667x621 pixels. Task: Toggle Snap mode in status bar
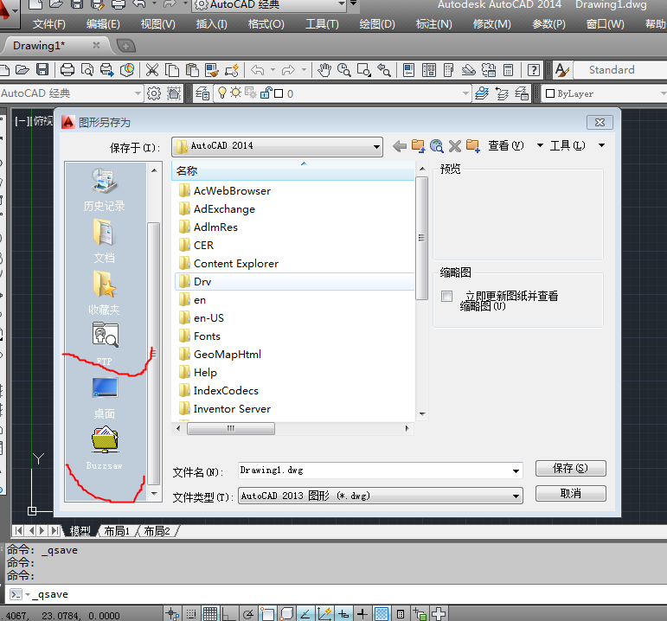(x=191, y=614)
